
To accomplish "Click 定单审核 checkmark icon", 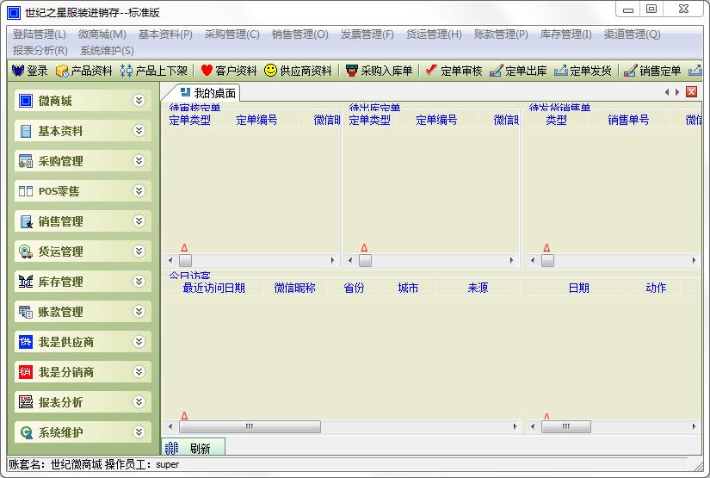I will (x=431, y=71).
